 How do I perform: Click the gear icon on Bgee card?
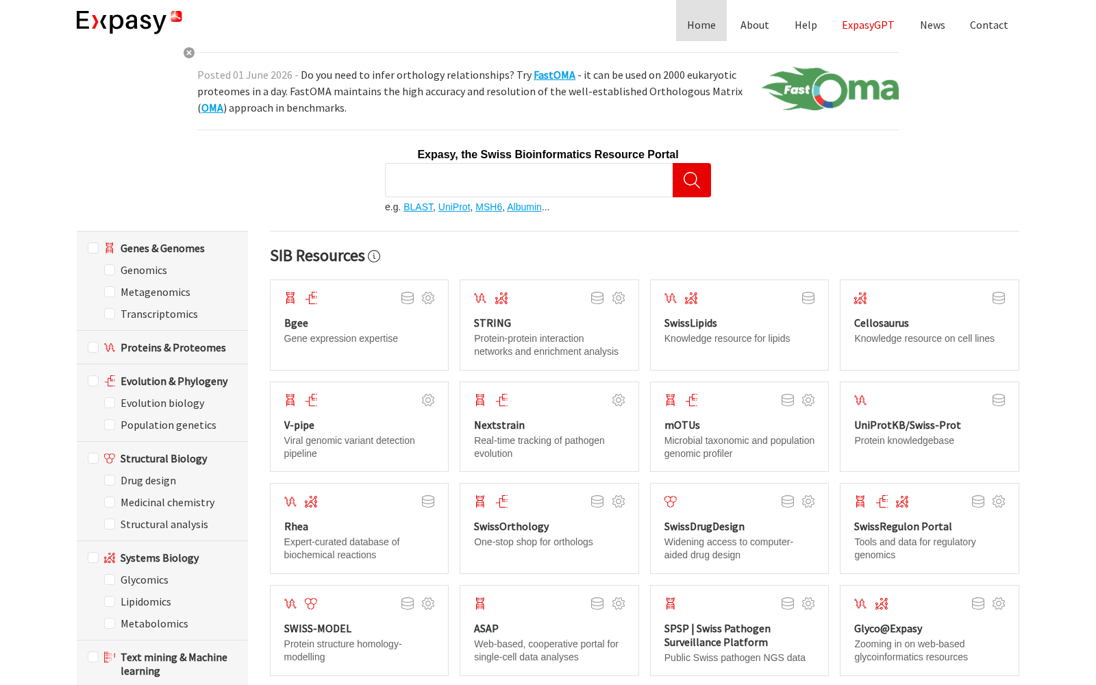click(x=428, y=298)
